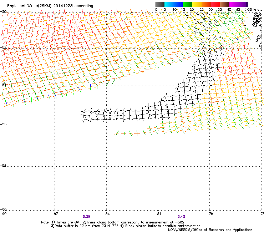The image size is (264, 232).
Task: Click the gray 0-5 knots color segment
Action: [160, 4]
